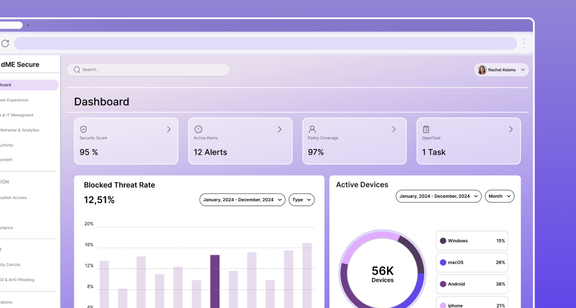Open Anti-Phishing sidebar item

[17, 279]
